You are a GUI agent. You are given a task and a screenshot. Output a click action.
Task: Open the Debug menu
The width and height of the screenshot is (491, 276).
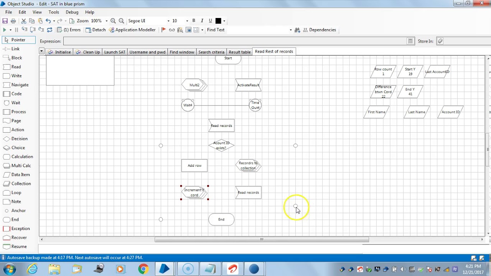pyautogui.click(x=72, y=12)
